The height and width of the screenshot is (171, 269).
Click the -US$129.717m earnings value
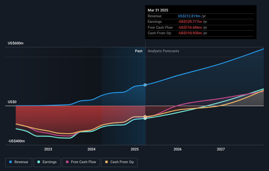click(190, 22)
